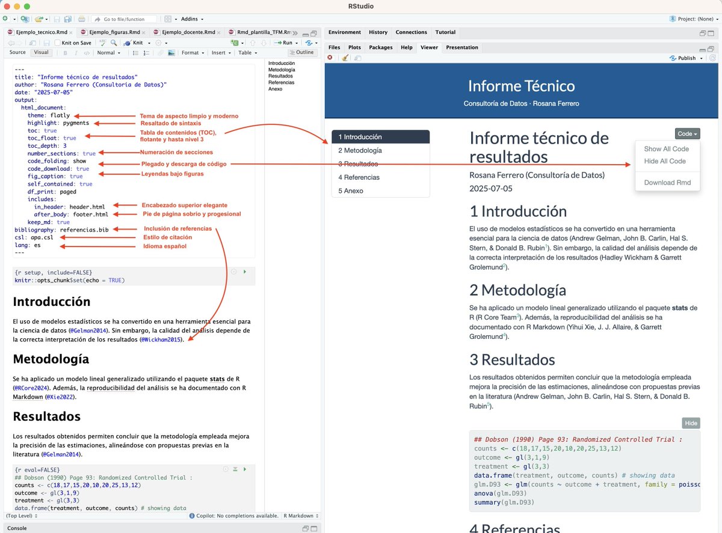This screenshot has height=533, width=722.
Task: Open the knit settings gear dropdown
Action: (x=161, y=43)
